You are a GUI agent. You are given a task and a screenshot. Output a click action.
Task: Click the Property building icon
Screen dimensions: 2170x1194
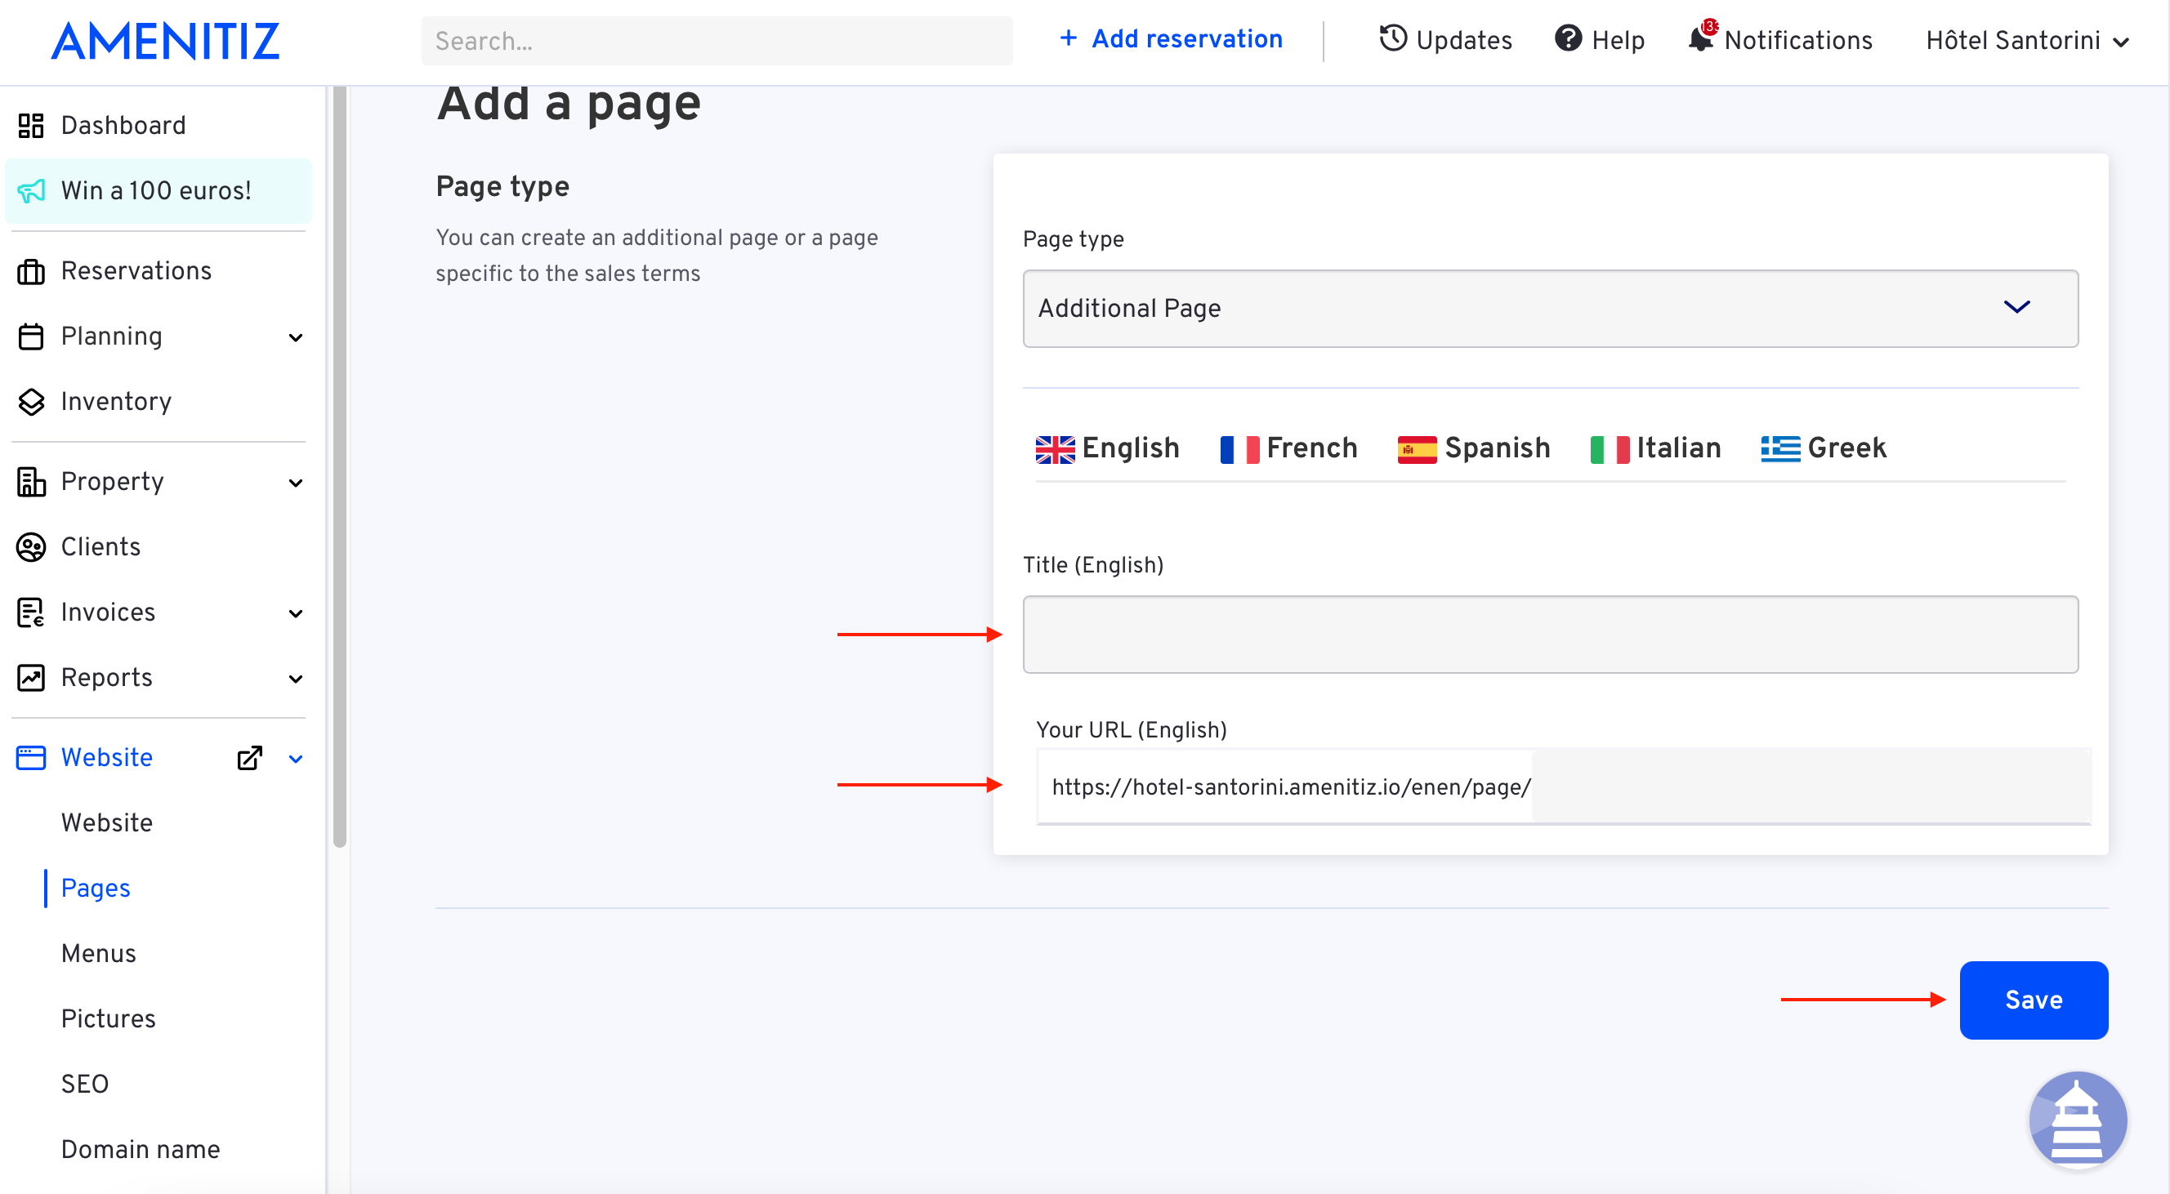(x=31, y=482)
